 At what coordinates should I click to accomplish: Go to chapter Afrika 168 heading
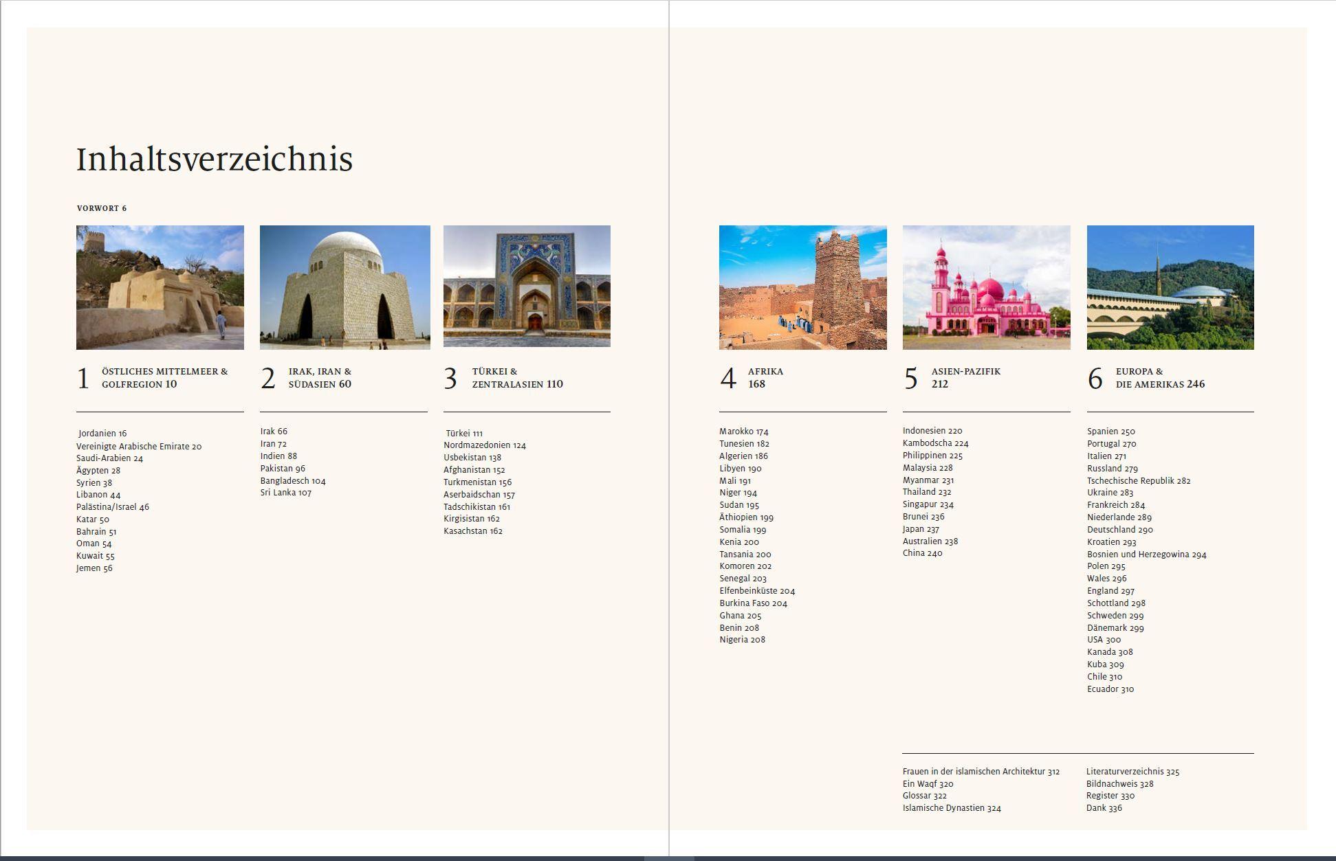tap(765, 377)
